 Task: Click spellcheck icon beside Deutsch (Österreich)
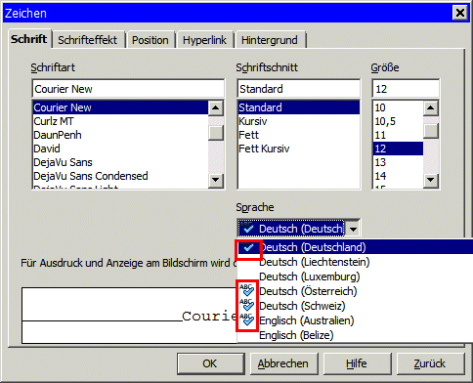pyautogui.click(x=246, y=290)
